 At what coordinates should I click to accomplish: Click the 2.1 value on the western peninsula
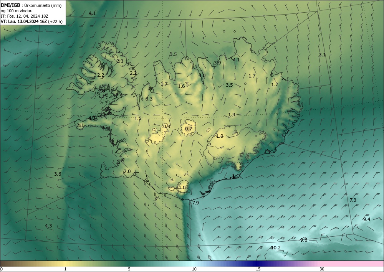pos(80,125)
